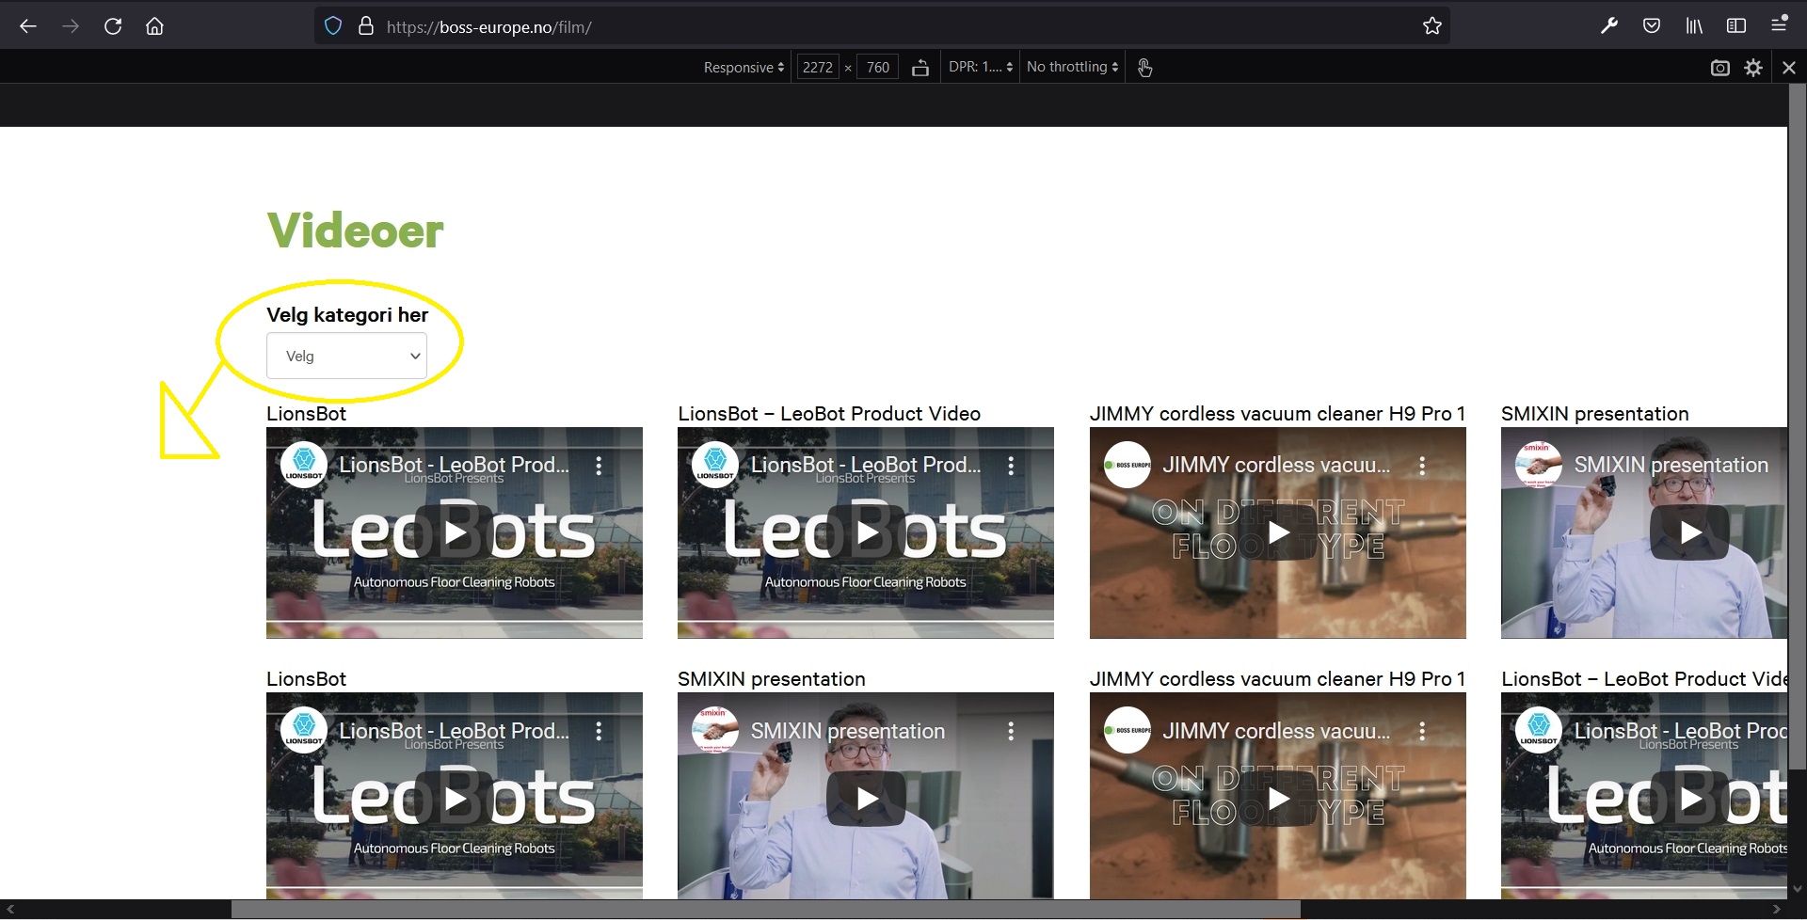Image resolution: width=1807 pixels, height=920 pixels.
Task: Open three-dot menu on bottom-row LionsBot video
Action: [x=599, y=731]
